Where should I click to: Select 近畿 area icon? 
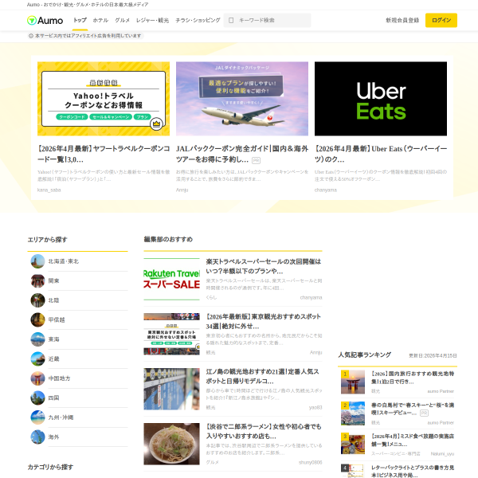click(37, 359)
